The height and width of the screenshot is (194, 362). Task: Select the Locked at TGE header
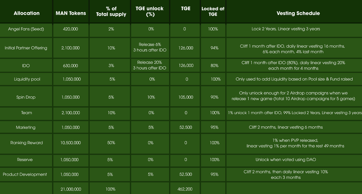[213, 11]
